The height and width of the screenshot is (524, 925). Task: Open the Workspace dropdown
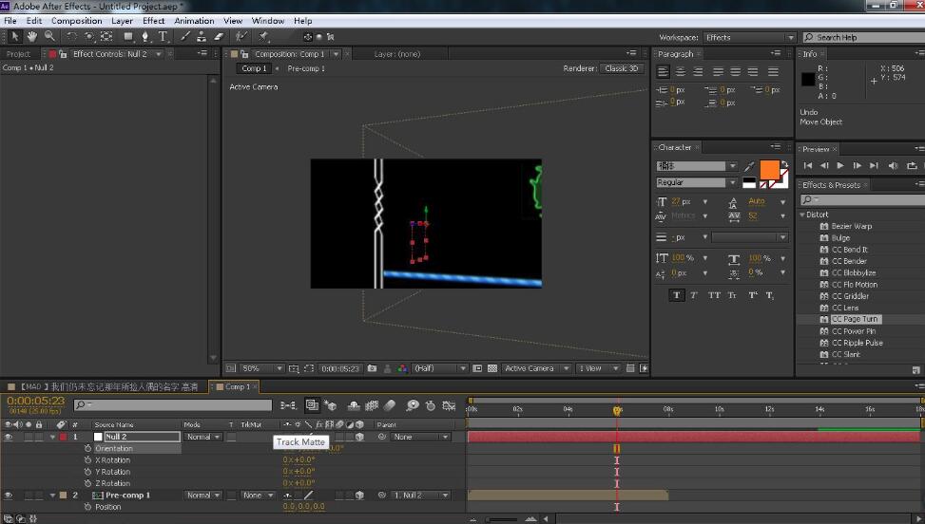749,37
